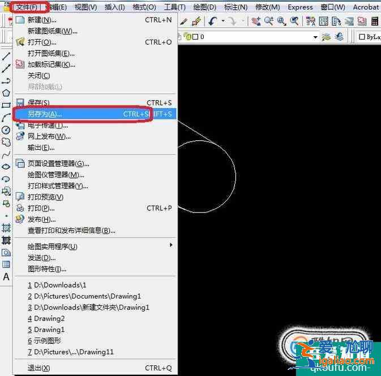
Task: Click the Match Properties brush icon
Action: point(183,21)
